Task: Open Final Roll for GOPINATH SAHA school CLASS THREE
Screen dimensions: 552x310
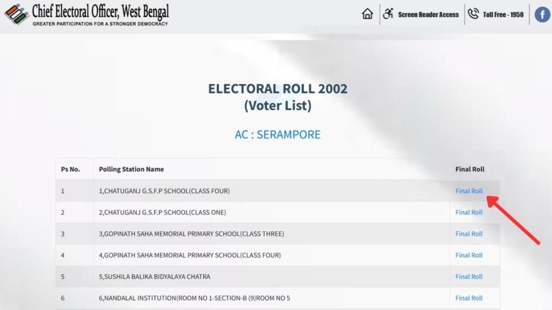Action: [468, 234]
